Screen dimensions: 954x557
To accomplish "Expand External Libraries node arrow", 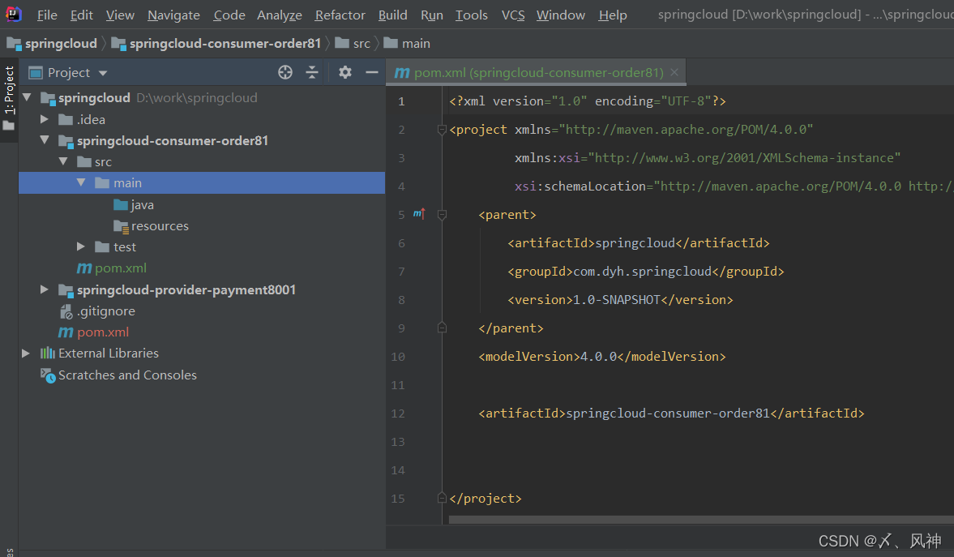I will (26, 353).
